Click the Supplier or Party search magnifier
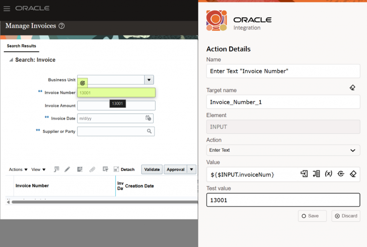367x247 pixels. pyautogui.click(x=149, y=131)
